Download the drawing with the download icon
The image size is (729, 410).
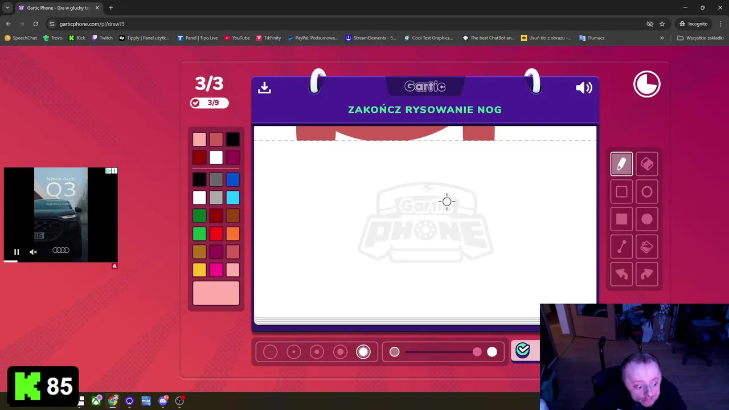coord(264,87)
